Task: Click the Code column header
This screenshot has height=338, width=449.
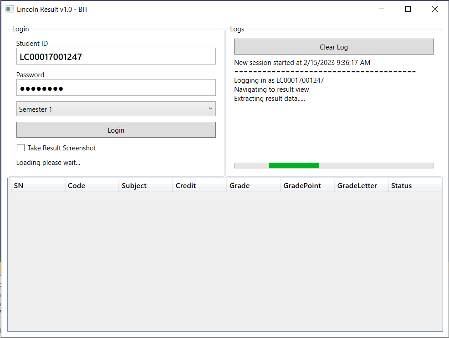Action: click(x=76, y=185)
